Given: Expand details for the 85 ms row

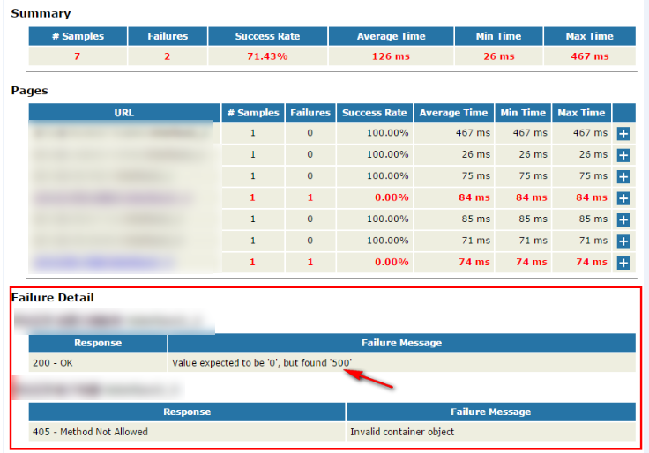Looking at the screenshot, I should pyautogui.click(x=623, y=219).
